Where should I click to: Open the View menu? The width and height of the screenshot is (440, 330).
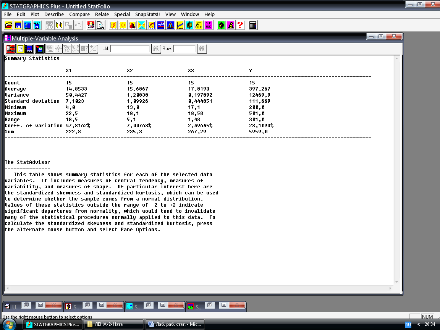click(x=170, y=14)
